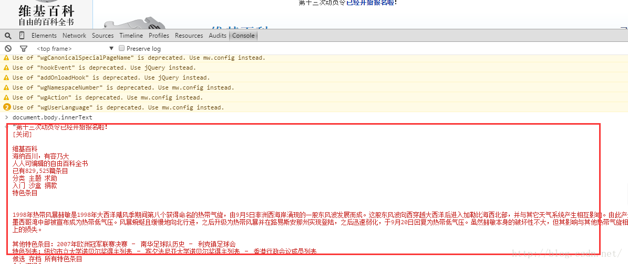628x264 pixels.
Task: Open the Timeline tab
Action: [x=131, y=36]
